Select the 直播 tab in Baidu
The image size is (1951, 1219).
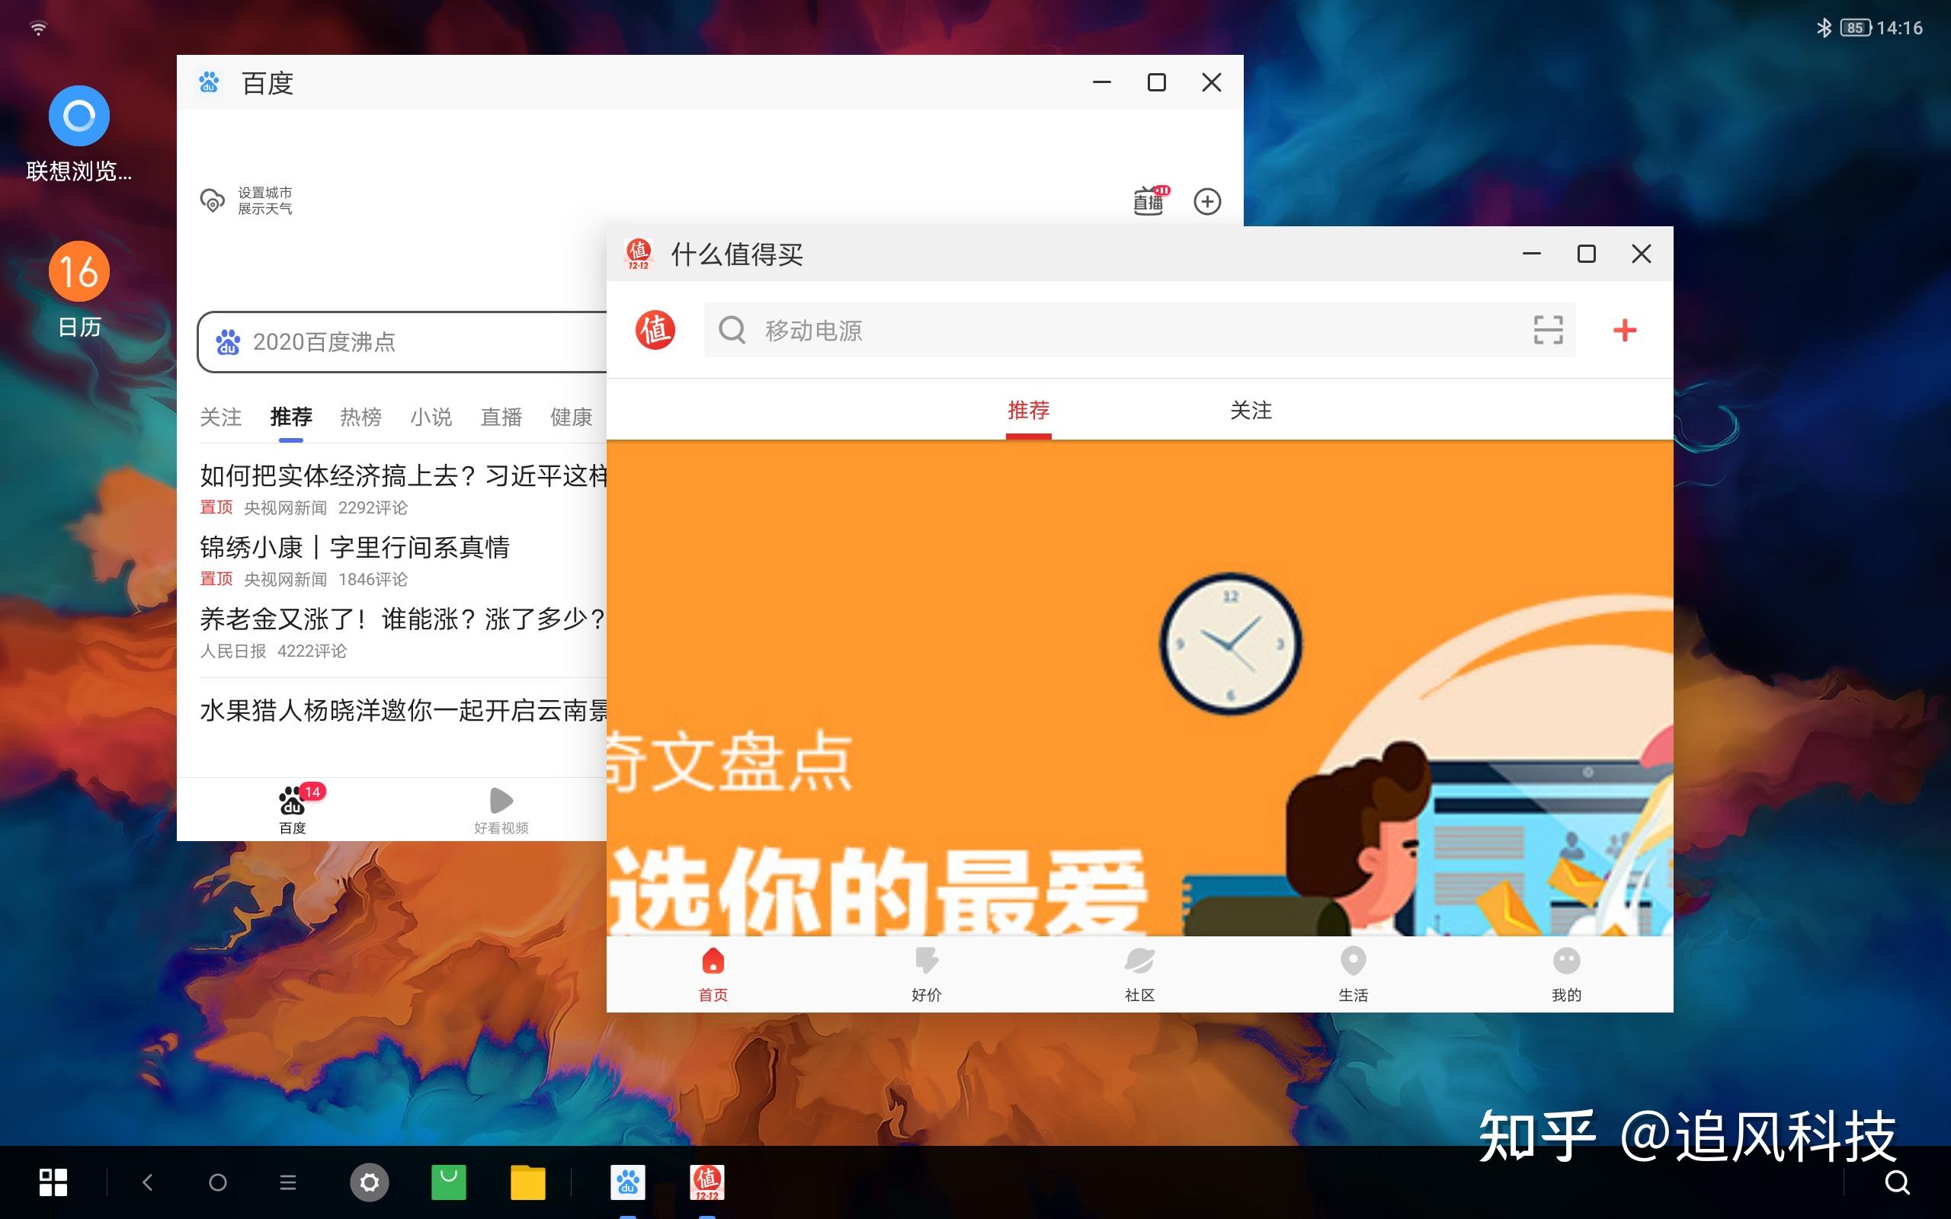(x=501, y=417)
